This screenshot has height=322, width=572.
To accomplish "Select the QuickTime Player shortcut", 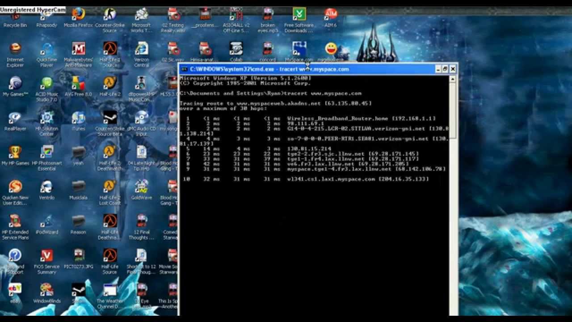I will click(46, 55).
